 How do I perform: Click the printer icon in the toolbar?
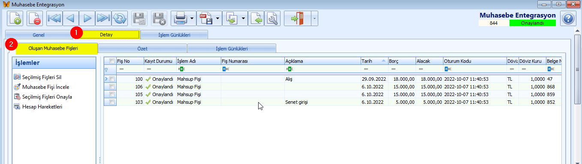coord(181,18)
